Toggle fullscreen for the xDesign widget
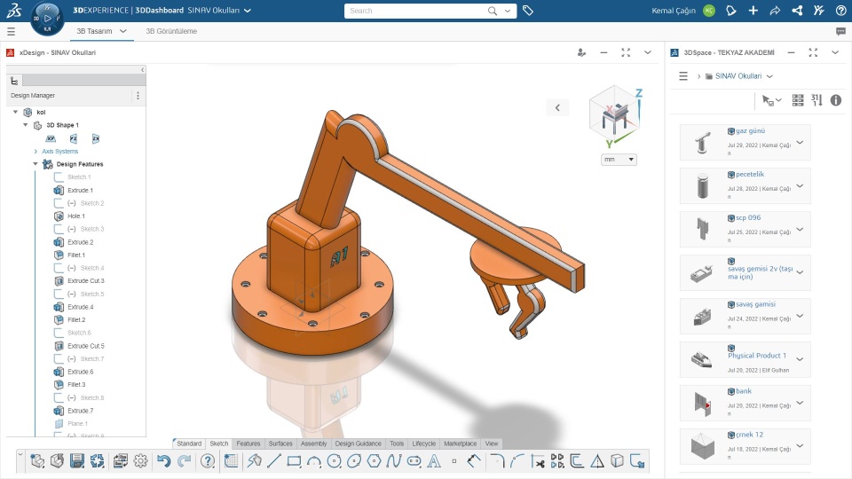The width and height of the screenshot is (852, 479). click(x=626, y=52)
